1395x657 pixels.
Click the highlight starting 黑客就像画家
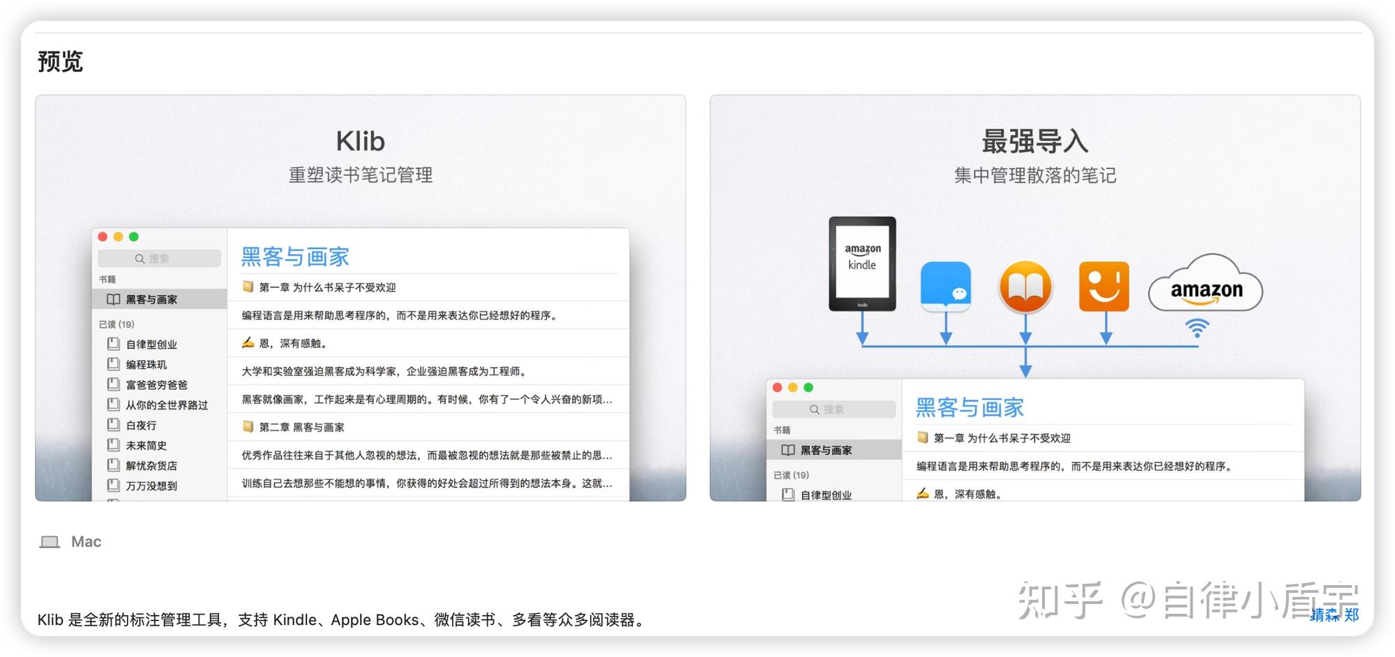pyautogui.click(x=427, y=400)
